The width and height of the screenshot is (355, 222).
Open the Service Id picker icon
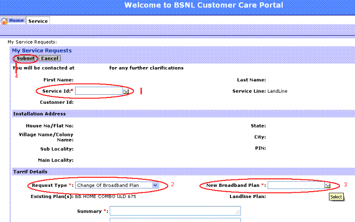126,91
